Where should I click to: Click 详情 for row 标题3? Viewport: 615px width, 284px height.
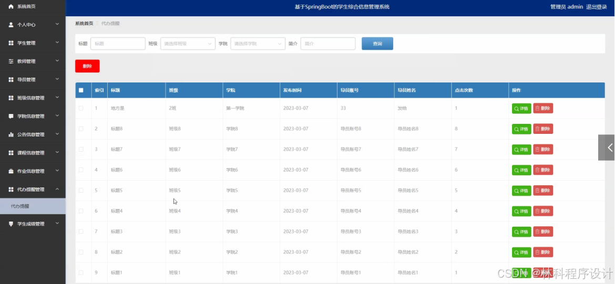click(x=521, y=232)
